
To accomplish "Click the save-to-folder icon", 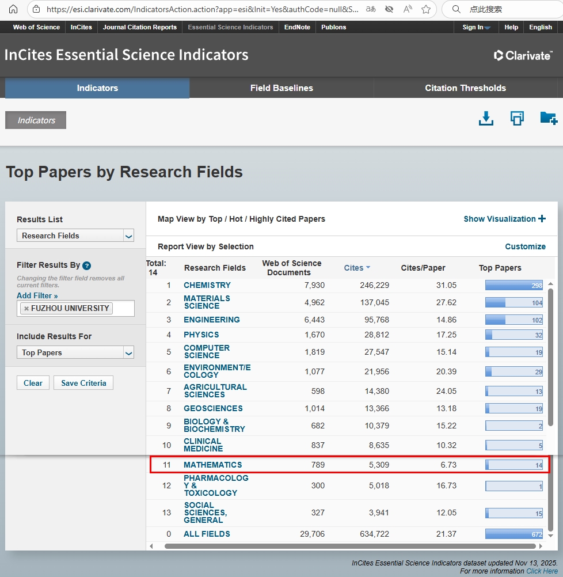I will [549, 119].
